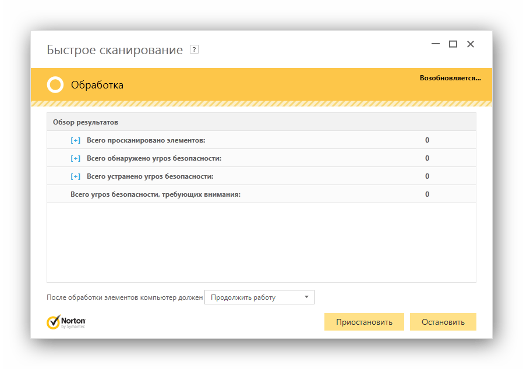The image size is (523, 369).
Task: Click the "Обработка" label in the banner
Action: [x=93, y=84]
